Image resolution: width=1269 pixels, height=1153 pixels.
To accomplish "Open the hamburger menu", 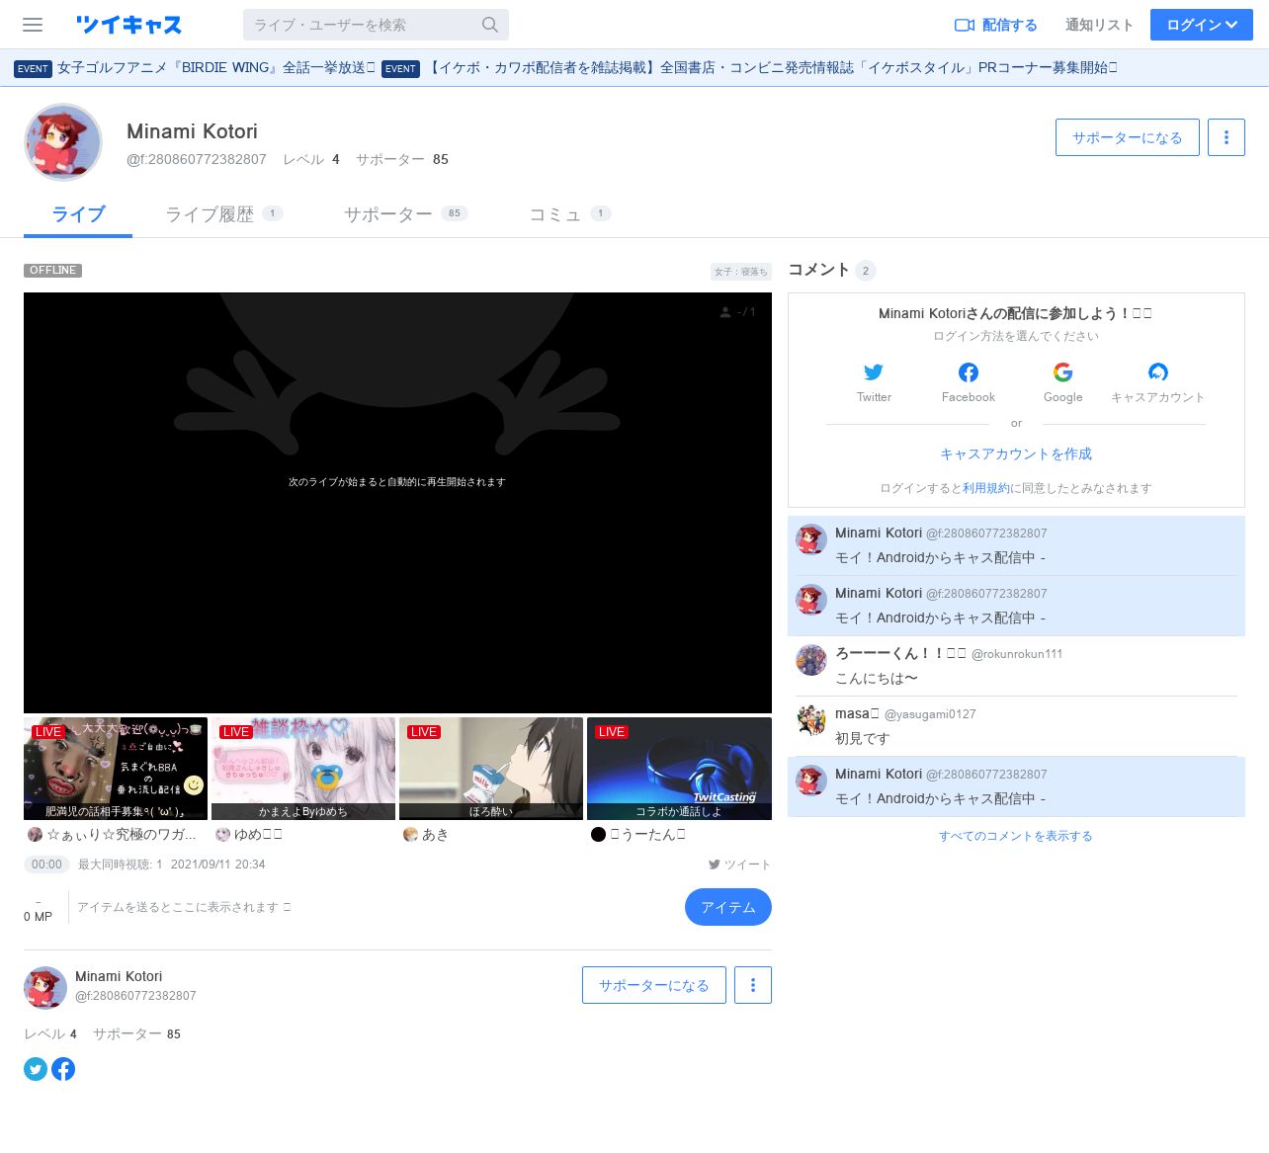I will [x=33, y=25].
